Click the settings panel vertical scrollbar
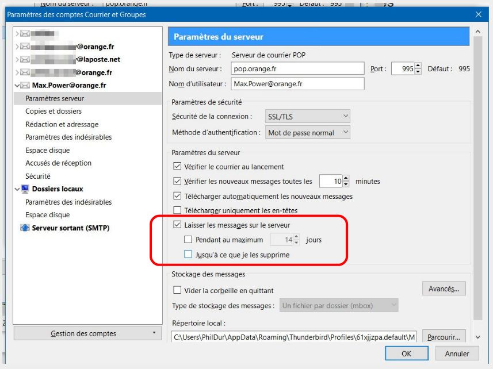Image resolution: width=493 pixels, height=369 pixels. pyautogui.click(x=478, y=178)
